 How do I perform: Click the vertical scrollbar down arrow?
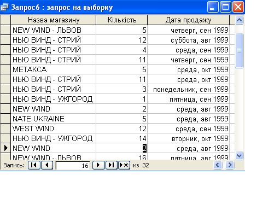239,156
